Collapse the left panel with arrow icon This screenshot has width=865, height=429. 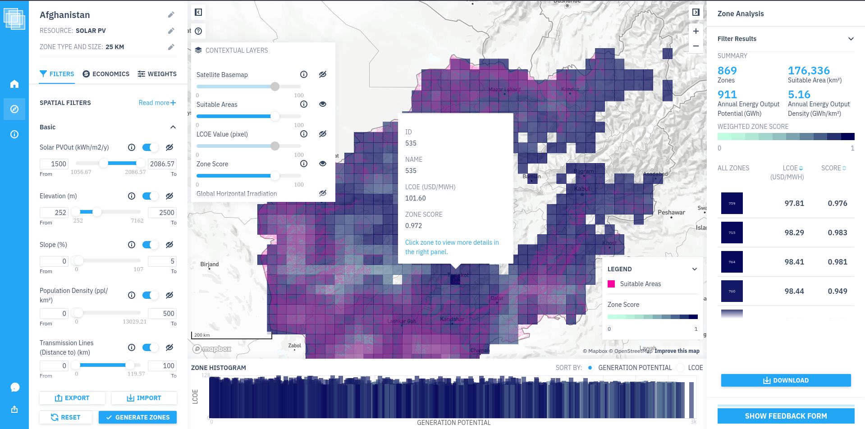pos(198,12)
